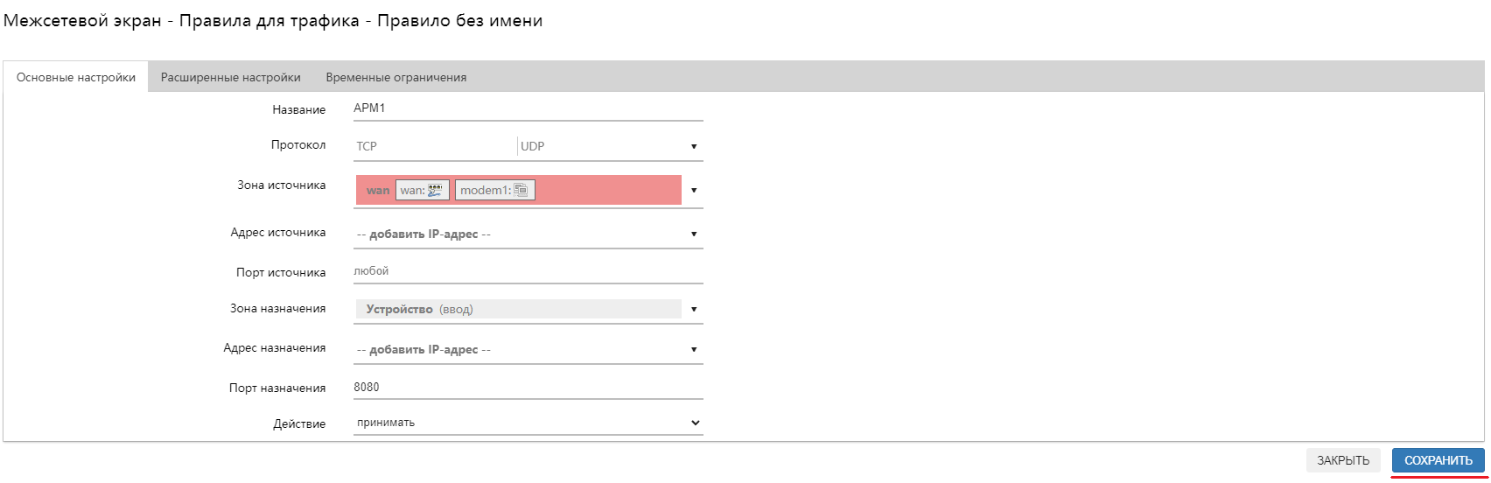Open the Protocol dropdown arrow

point(694,147)
